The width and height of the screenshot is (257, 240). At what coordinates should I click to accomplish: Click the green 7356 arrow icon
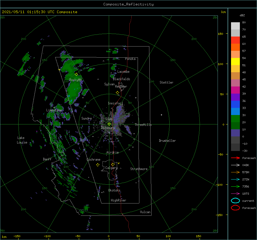pyautogui.click(x=235, y=186)
